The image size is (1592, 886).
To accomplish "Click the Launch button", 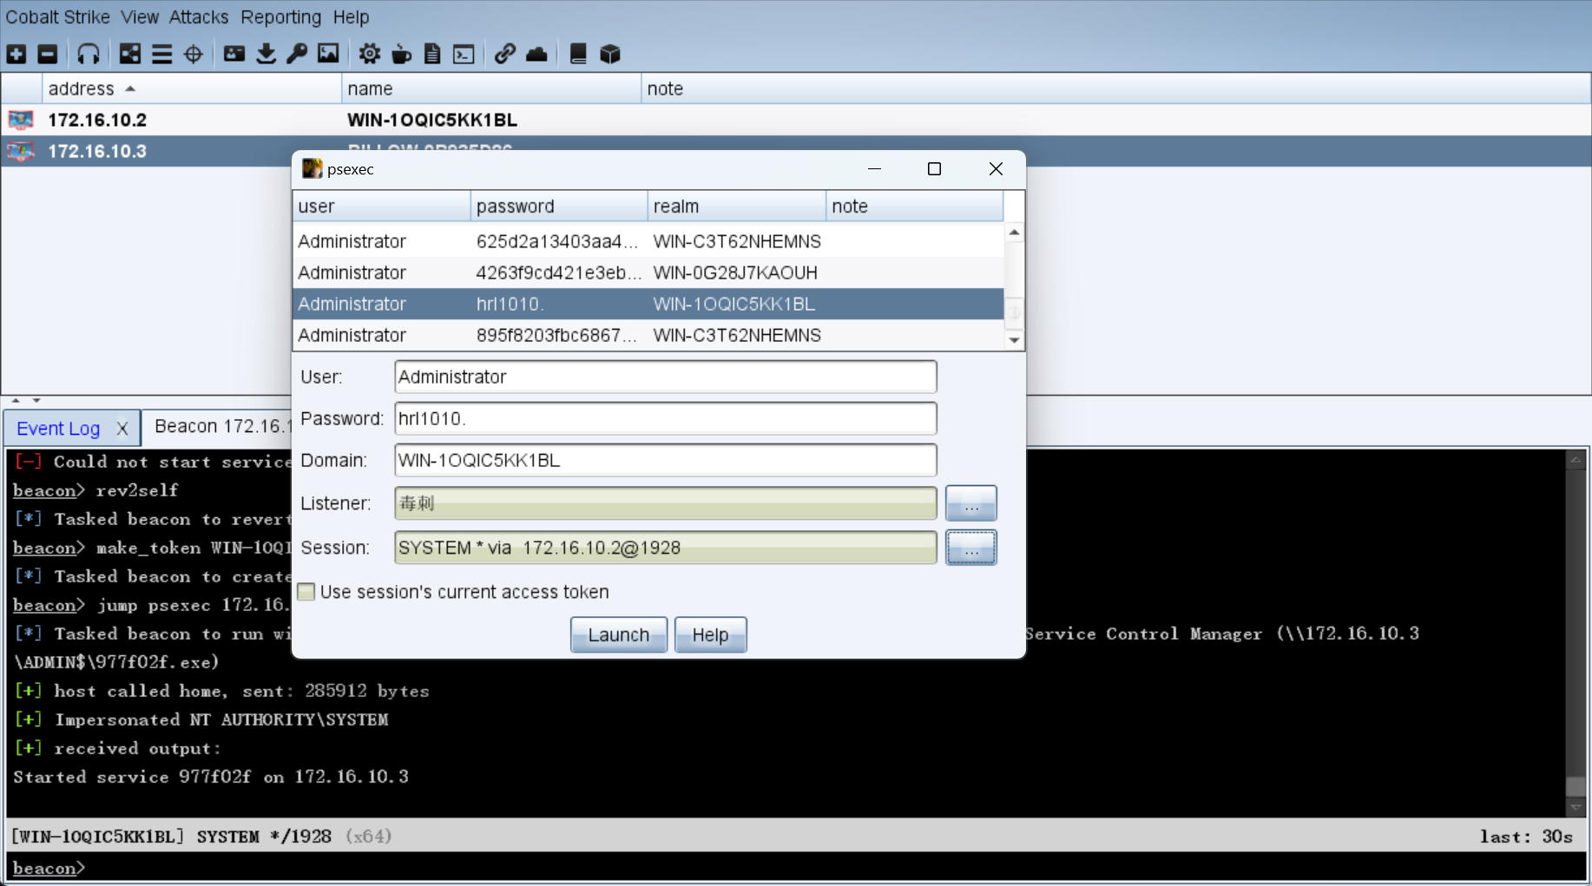I will coord(619,634).
